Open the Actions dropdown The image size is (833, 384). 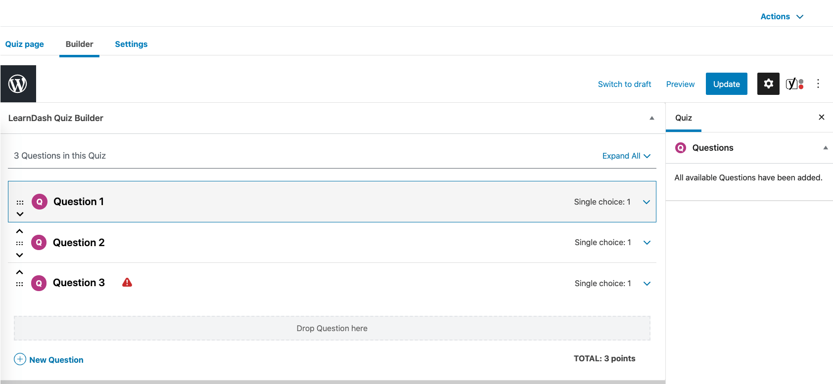[x=782, y=16]
